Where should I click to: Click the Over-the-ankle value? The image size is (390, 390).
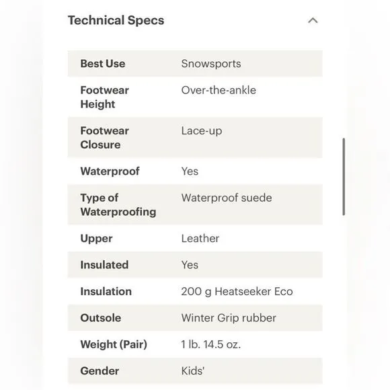coord(219,90)
